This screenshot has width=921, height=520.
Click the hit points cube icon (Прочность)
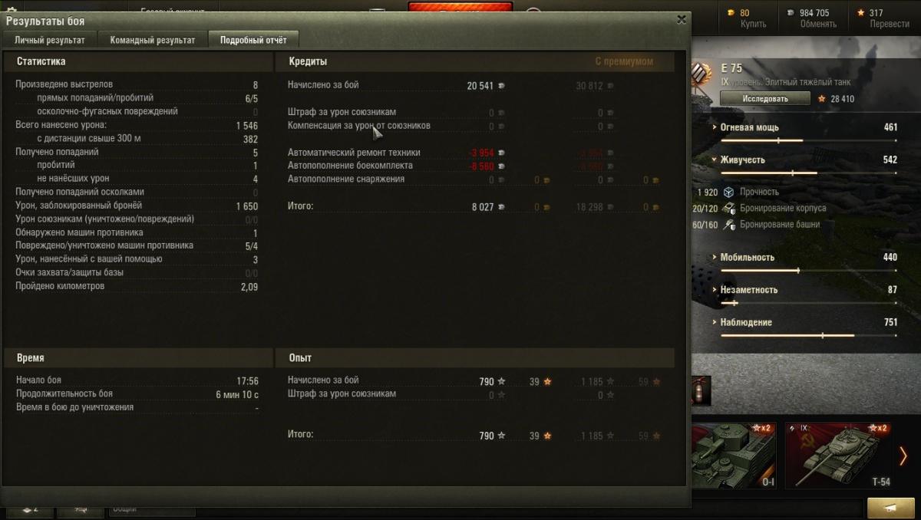(729, 192)
